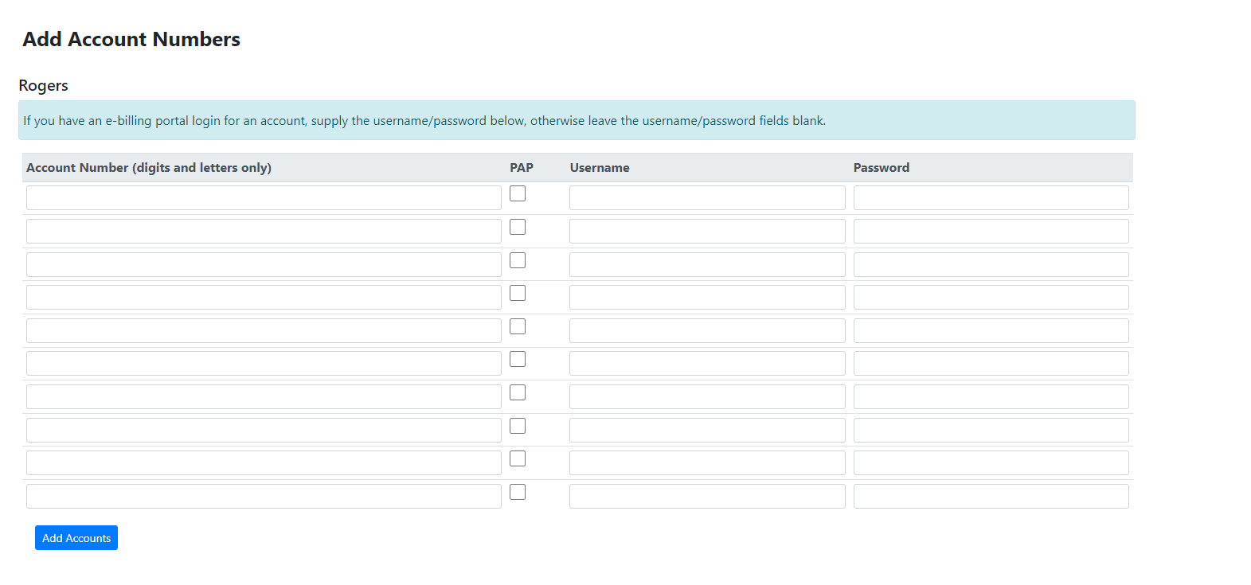Tick the PAP checkbox in the second row

518,227
